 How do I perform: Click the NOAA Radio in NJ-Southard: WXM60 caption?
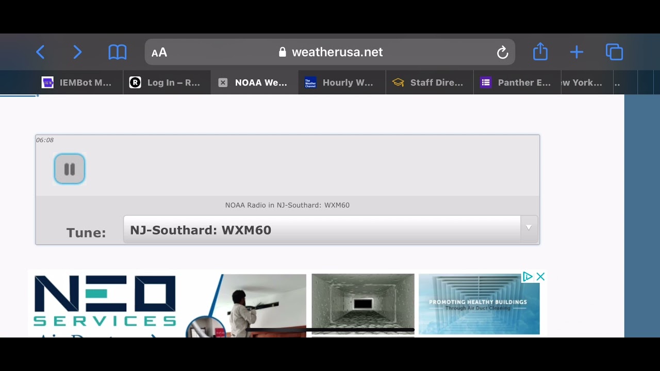click(x=287, y=205)
